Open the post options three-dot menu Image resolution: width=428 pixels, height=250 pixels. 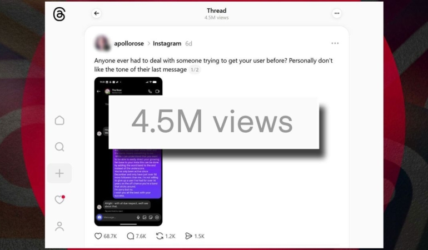coord(335,43)
